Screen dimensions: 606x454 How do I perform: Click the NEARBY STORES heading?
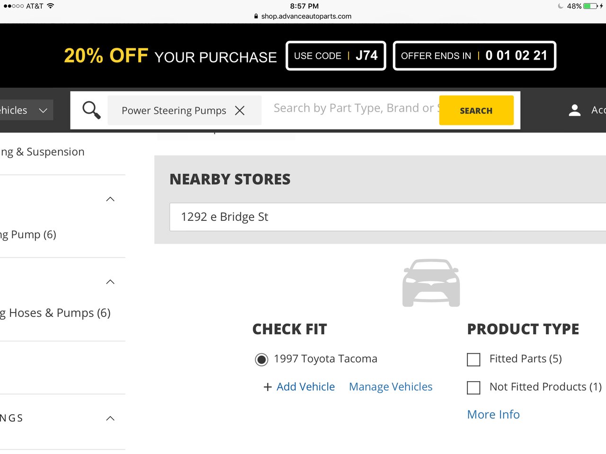point(230,179)
